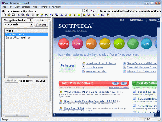Click the yellow Back arrow icon
The image size is (162, 122).
pyautogui.click(x=61, y=15)
